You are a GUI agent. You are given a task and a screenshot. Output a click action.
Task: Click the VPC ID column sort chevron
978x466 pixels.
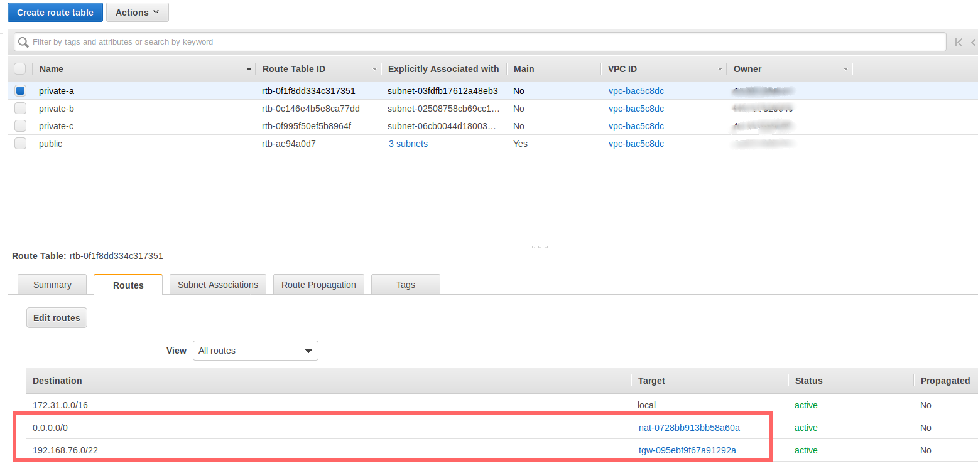720,69
